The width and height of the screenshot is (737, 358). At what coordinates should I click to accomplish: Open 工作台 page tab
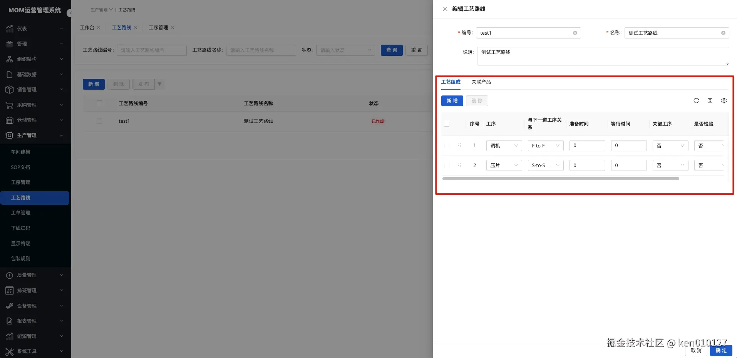(87, 27)
